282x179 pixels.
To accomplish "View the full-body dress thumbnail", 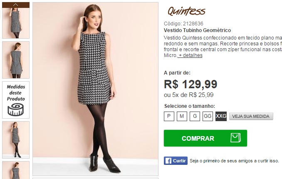I will (x=16, y=140).
